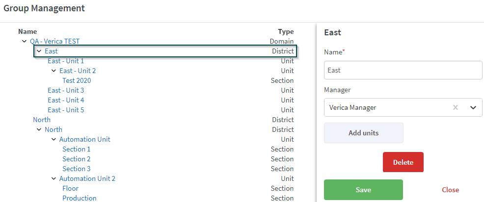The width and height of the screenshot is (484, 202).
Task: Open Automation Unit 2 group
Action: coord(87,178)
